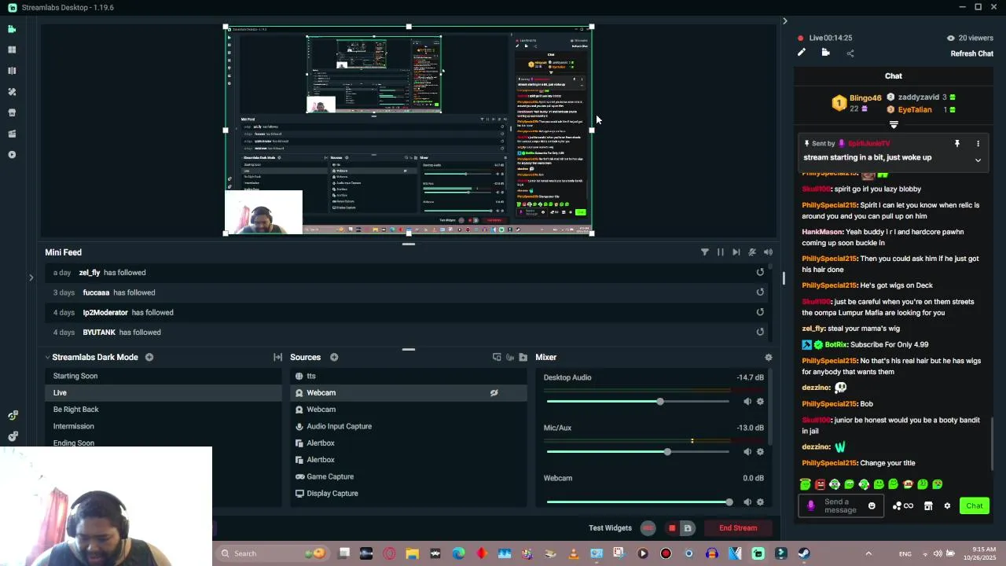Expand the gift leaderboard below EyeTalian
The height and width of the screenshot is (566, 1006).
tap(894, 124)
